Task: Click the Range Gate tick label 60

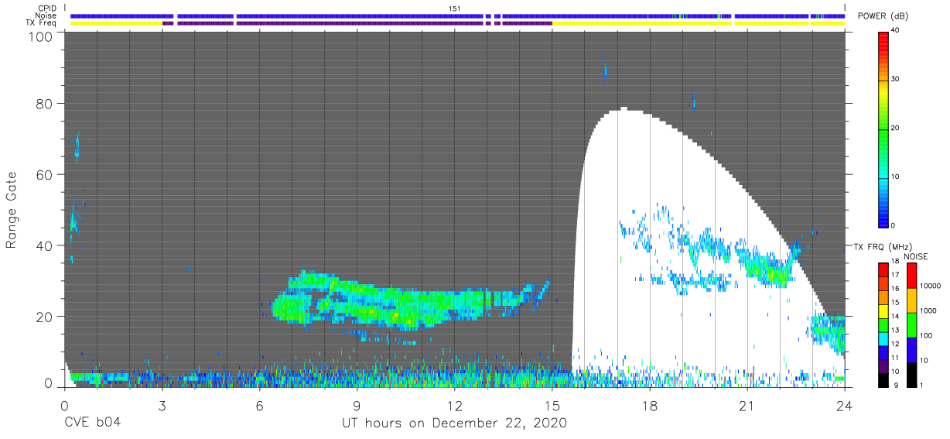Action: pyautogui.click(x=46, y=175)
